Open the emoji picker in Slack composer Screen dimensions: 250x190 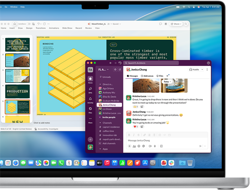point(139,146)
